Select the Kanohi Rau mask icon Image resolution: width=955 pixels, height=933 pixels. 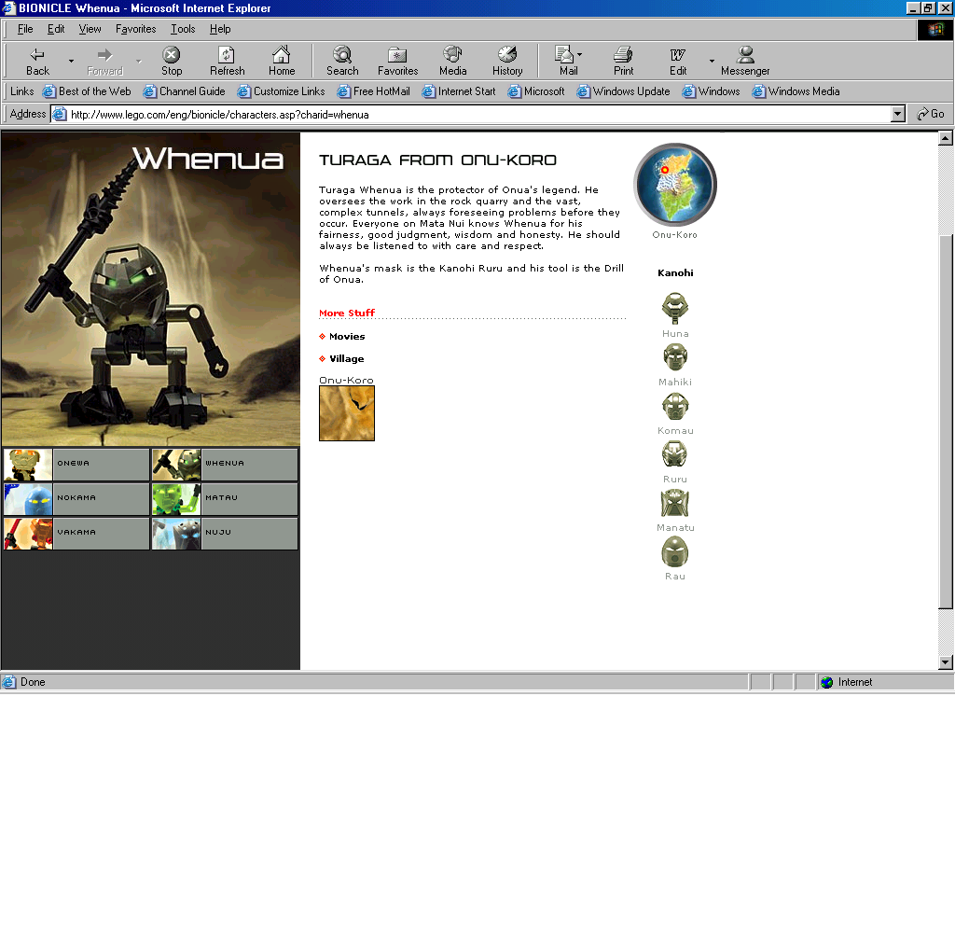(x=675, y=552)
